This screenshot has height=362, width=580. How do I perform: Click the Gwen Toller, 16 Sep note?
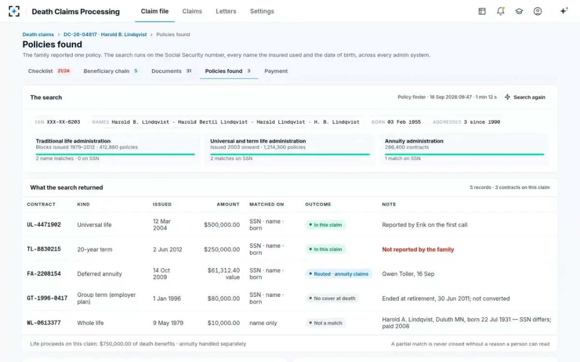(408, 274)
